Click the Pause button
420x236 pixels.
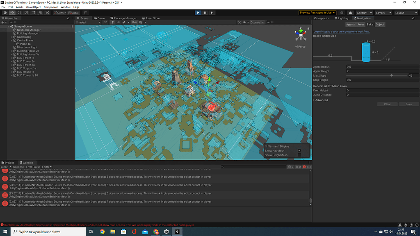pos(205,13)
